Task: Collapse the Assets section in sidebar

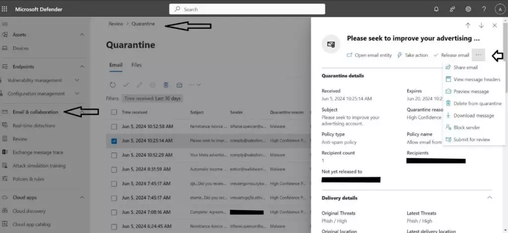Action: pyautogui.click(x=82, y=35)
